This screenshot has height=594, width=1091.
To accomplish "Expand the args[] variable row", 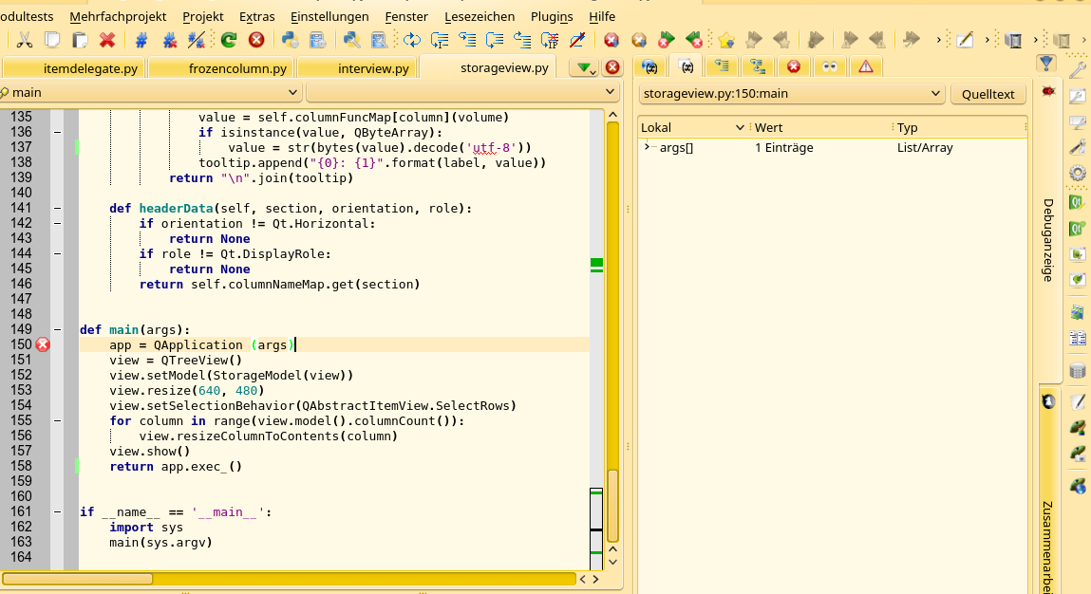I will [x=647, y=147].
